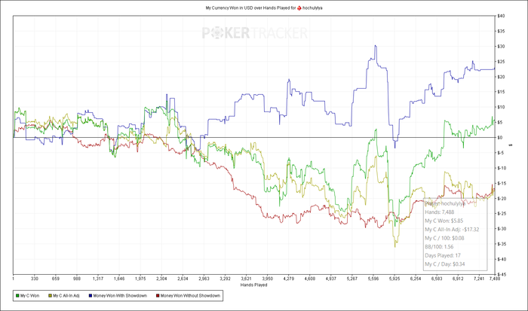The width and height of the screenshot is (528, 311).
Task: Click y-axis tick '$-10'
Action: pos(501,168)
